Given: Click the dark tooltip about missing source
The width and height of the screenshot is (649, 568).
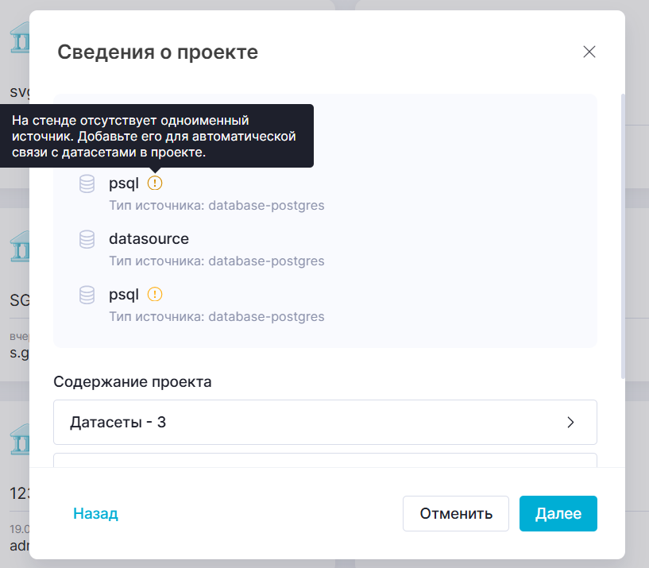Looking at the screenshot, I should click(155, 137).
